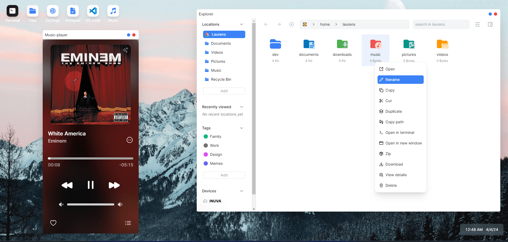This screenshot has width=508, height=242.
Task: Select Zip from the context menu
Action: click(x=401, y=154)
